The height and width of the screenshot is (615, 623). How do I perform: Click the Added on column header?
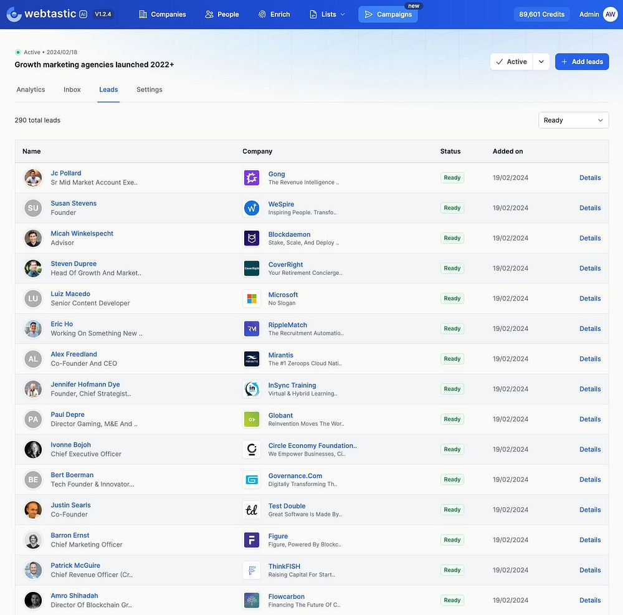pyautogui.click(x=508, y=151)
